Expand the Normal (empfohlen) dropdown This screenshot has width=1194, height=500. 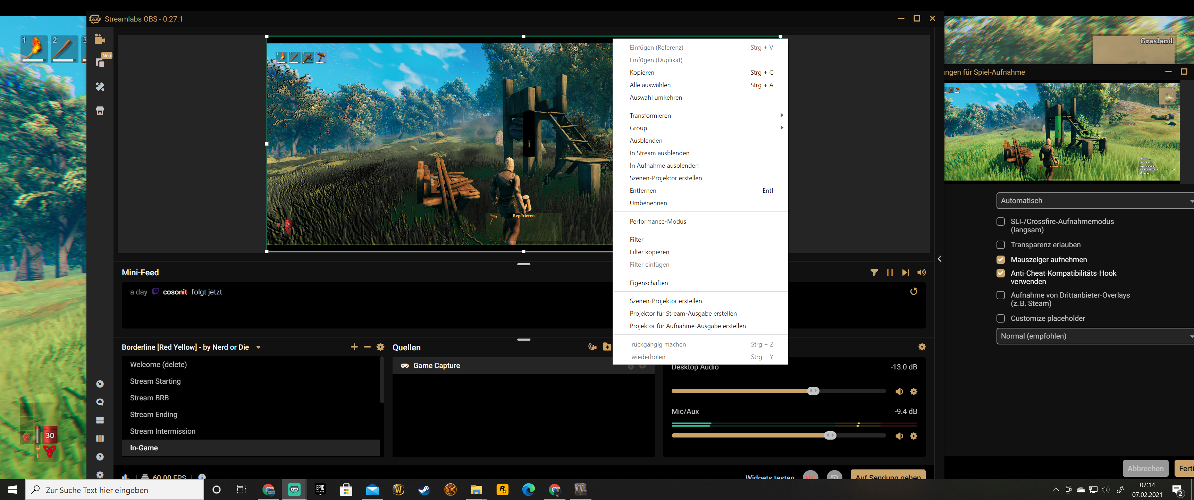pos(1094,336)
